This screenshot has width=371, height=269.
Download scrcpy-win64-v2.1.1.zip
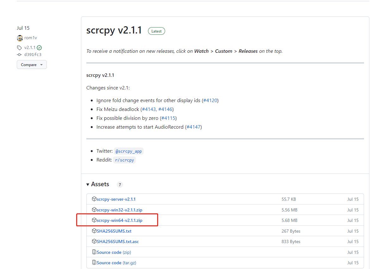click(x=120, y=220)
